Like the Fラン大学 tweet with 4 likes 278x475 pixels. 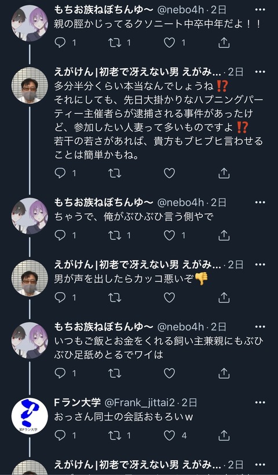pos(170,436)
